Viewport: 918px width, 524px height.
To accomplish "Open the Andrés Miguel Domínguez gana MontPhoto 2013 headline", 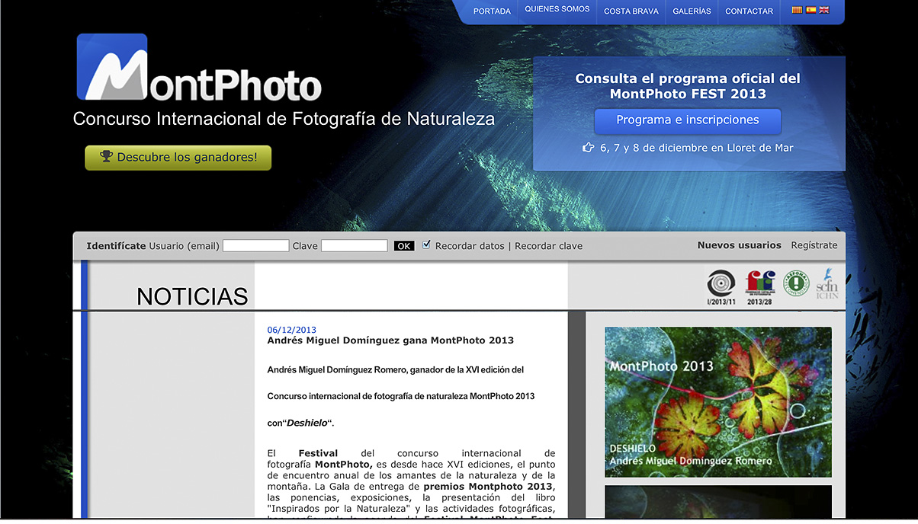I will coord(390,340).
